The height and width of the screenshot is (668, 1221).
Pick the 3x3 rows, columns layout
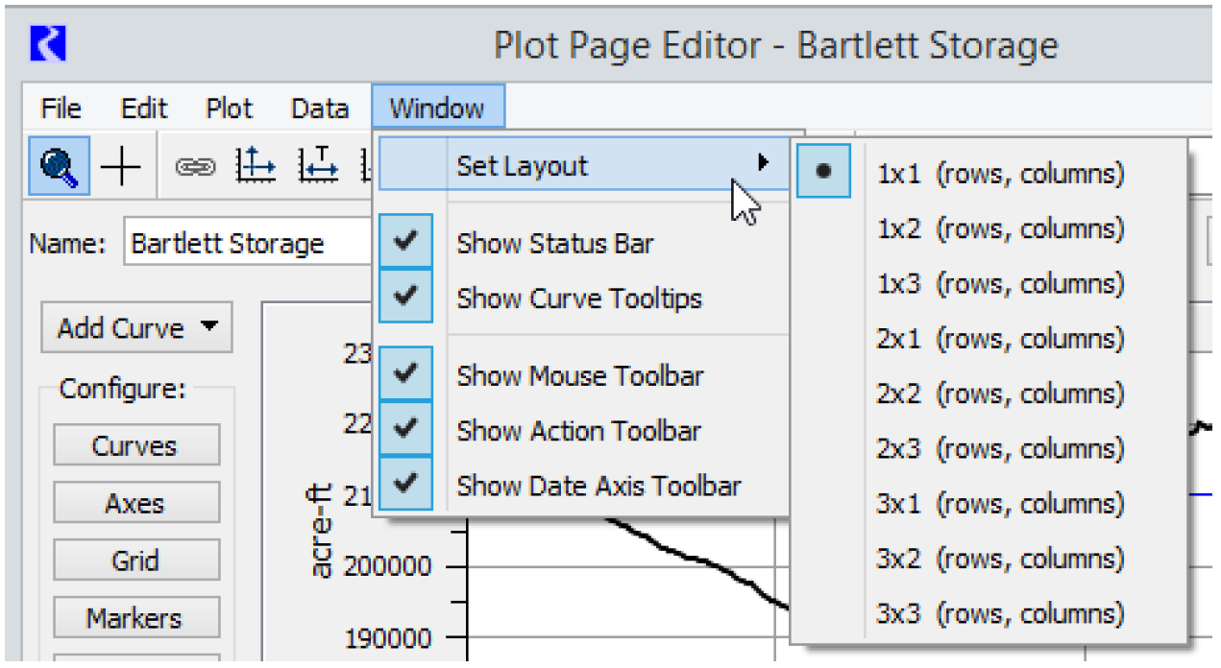click(x=999, y=613)
